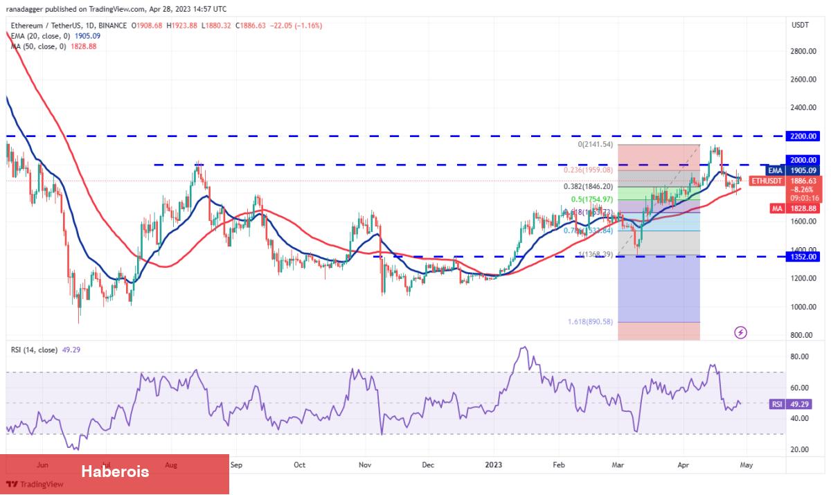831x495 pixels.
Task: Click the purple lightning bolt event icon
Action: 740,333
